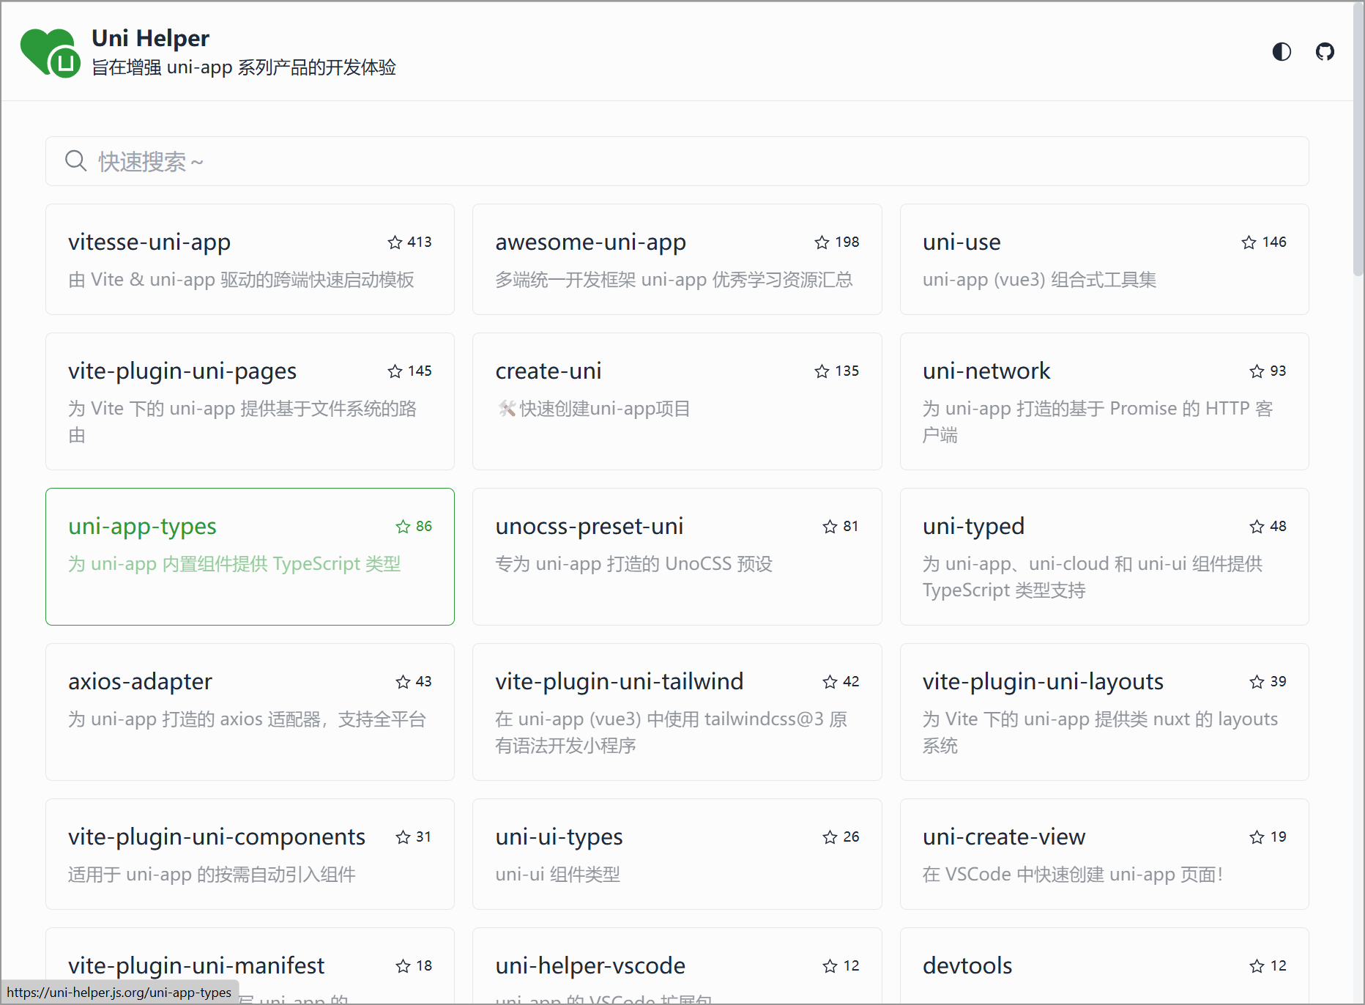The image size is (1365, 1005).
Task: Open the uni-create-view project title
Action: click(x=1004, y=837)
